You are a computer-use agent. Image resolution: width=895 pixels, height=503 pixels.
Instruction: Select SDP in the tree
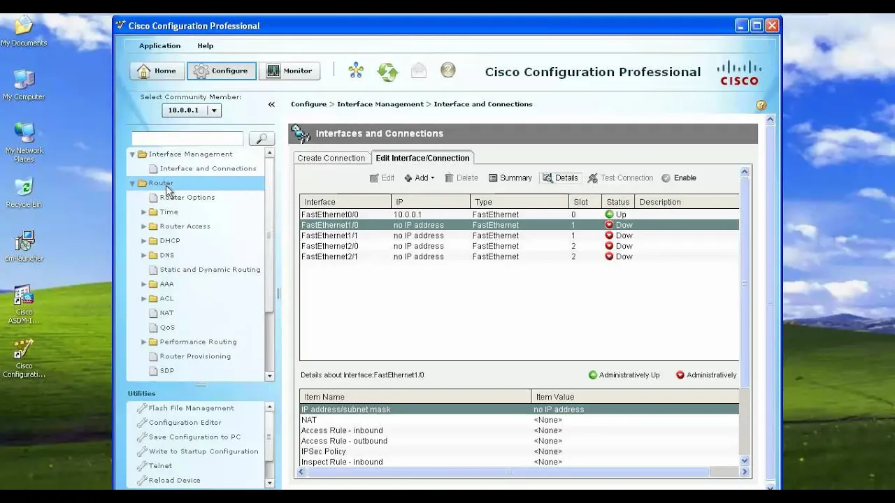(166, 371)
